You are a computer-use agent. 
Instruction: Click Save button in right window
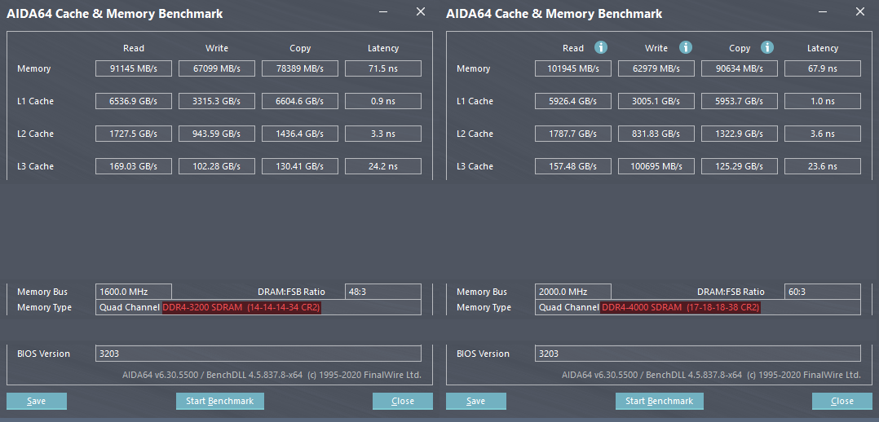click(x=476, y=401)
